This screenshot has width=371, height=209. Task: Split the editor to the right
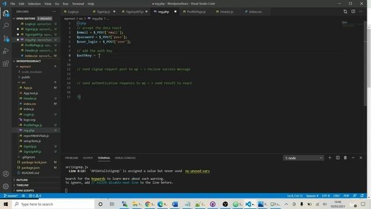pyautogui.click(x=353, y=12)
